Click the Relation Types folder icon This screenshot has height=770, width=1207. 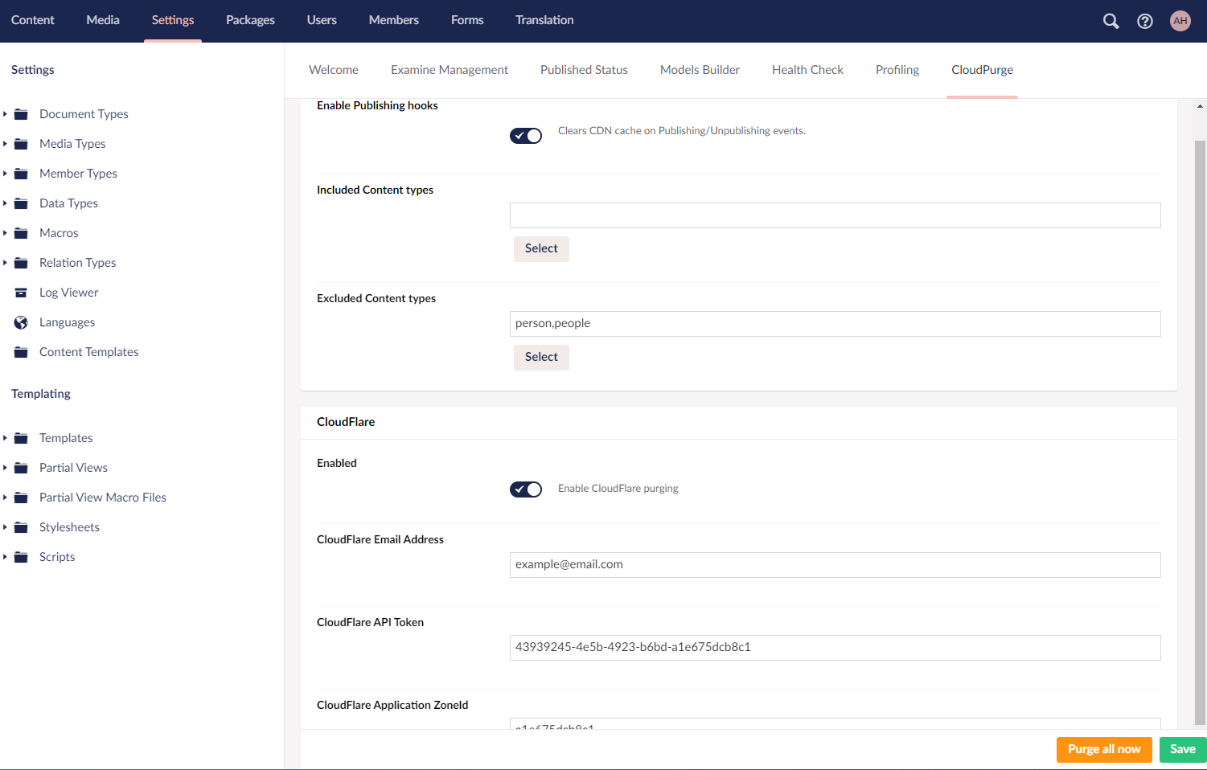22,263
